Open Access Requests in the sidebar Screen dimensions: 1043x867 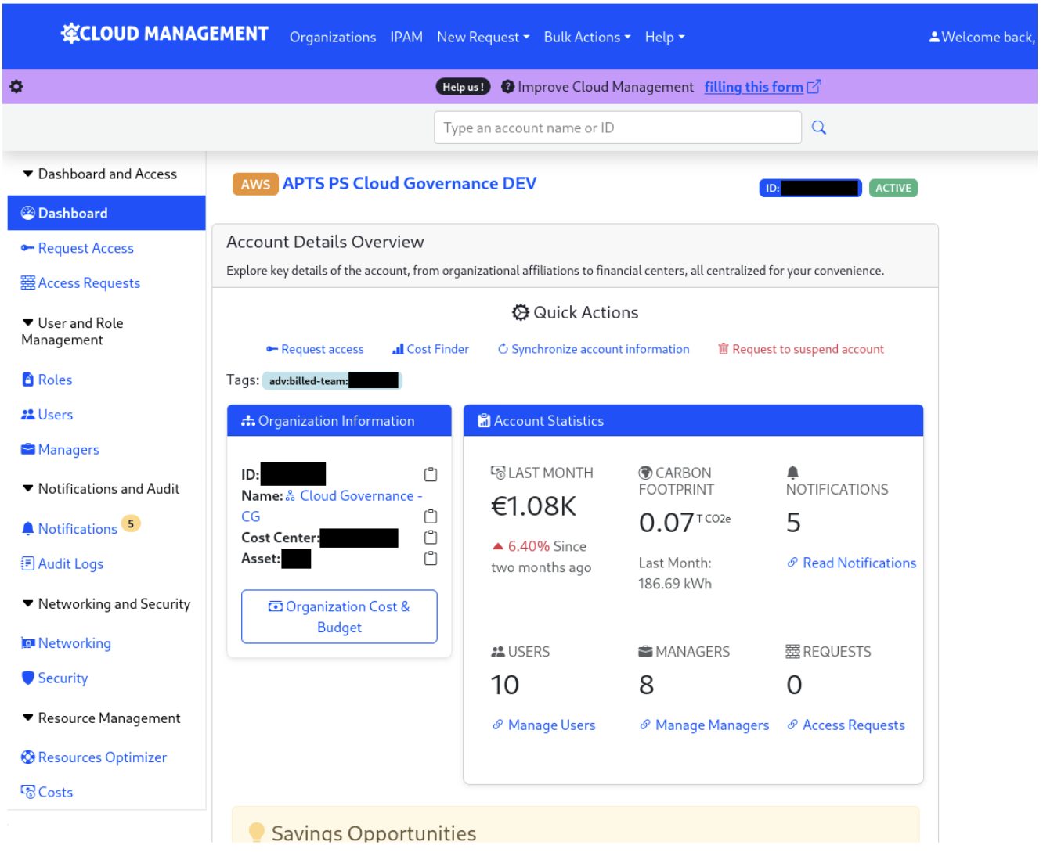click(x=81, y=283)
